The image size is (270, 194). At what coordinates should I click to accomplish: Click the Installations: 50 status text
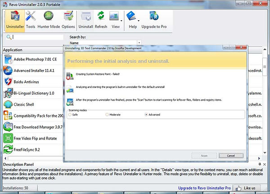pos(15,188)
